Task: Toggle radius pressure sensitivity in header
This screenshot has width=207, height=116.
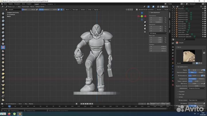Action: [x=37, y=9]
